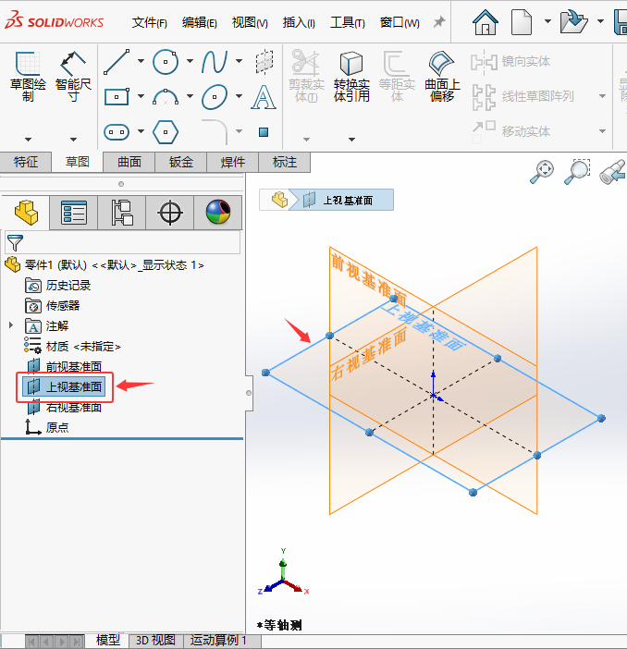Click the Zoom to Fit magnifier icon
Image resolution: width=627 pixels, height=649 pixels.
[542, 172]
